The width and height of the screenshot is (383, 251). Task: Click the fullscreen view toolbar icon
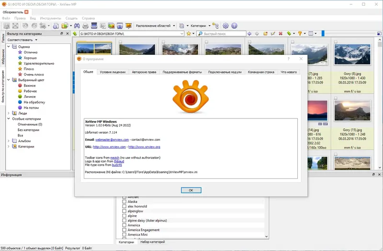[15, 26]
